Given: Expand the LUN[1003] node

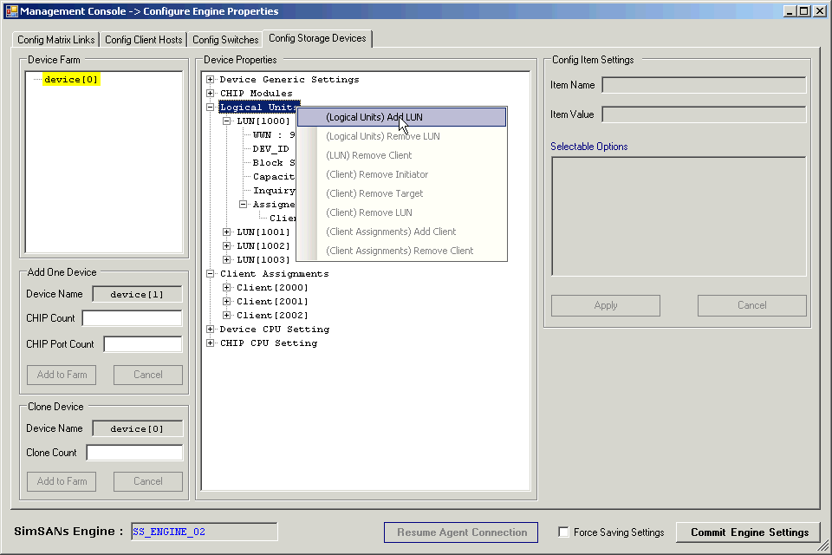Looking at the screenshot, I should pos(226,259).
